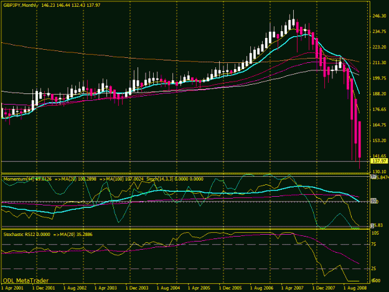Click the 1 Apr 2005 date label

pyautogui.click(x=199, y=288)
